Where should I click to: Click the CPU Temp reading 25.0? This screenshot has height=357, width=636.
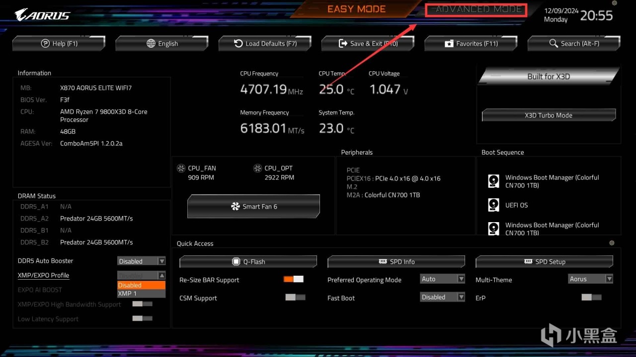[x=331, y=89]
